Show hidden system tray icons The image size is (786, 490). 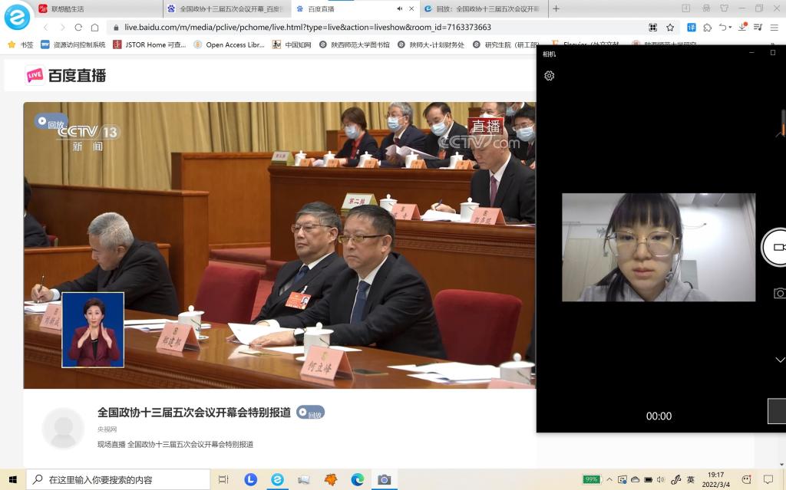click(x=610, y=479)
